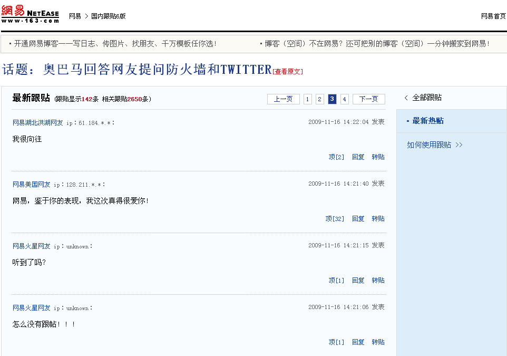Open the 网易 breadcrumb link

pyautogui.click(x=75, y=16)
